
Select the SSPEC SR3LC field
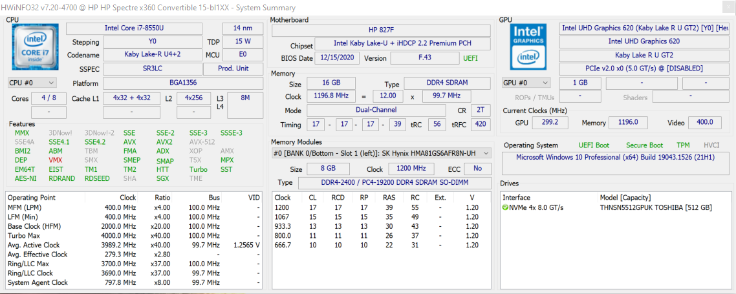[x=153, y=68]
